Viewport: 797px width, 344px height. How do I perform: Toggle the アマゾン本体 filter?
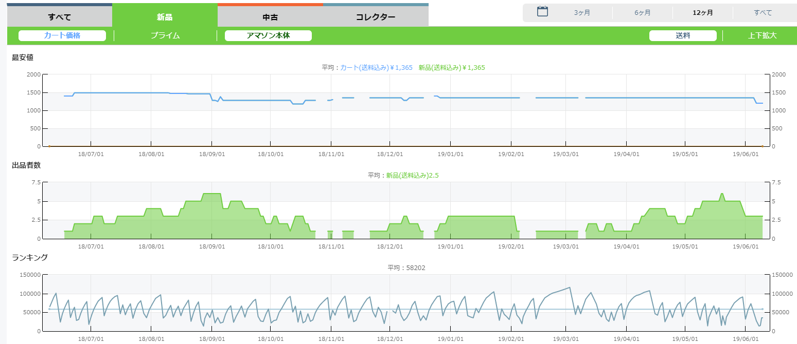pyautogui.click(x=268, y=35)
